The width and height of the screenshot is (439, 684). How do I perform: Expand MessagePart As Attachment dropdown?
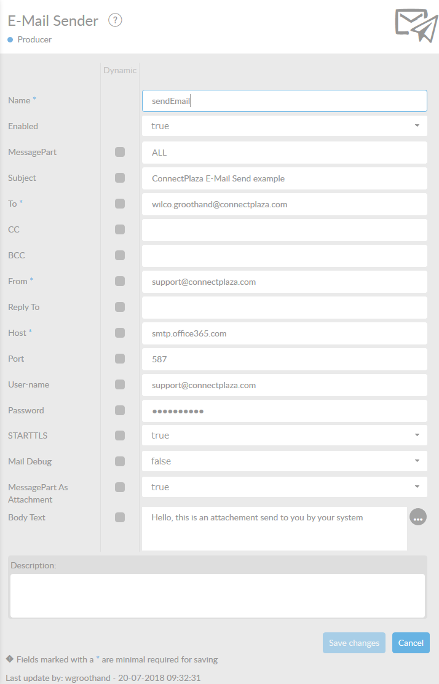(284, 487)
